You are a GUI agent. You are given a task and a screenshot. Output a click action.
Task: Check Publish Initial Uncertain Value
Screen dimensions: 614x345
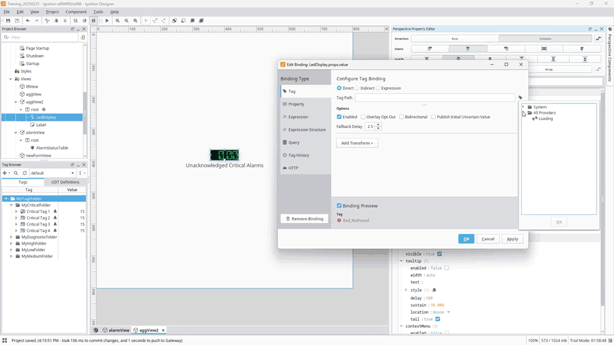[x=433, y=117]
